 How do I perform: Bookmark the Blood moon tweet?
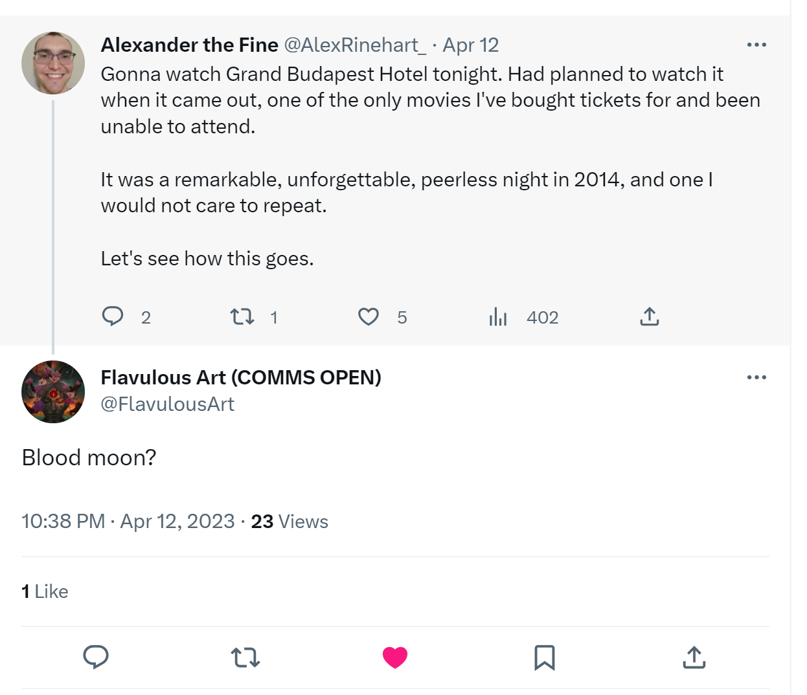(x=544, y=657)
